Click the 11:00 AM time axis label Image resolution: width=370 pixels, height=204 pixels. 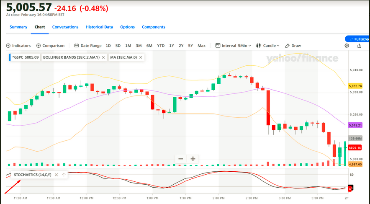click(21, 198)
